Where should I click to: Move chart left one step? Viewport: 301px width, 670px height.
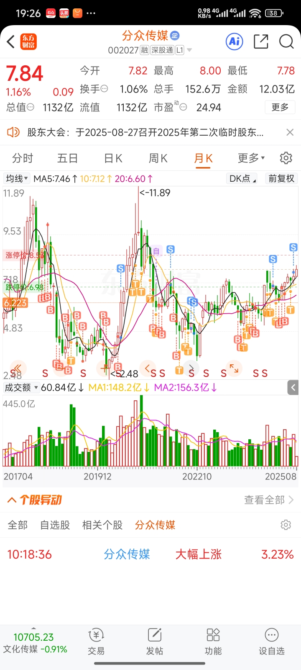[147, 368]
